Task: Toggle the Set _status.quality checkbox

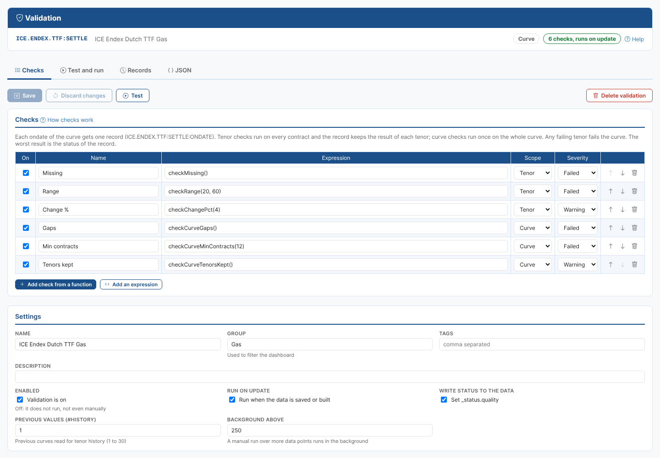Action: (444, 400)
